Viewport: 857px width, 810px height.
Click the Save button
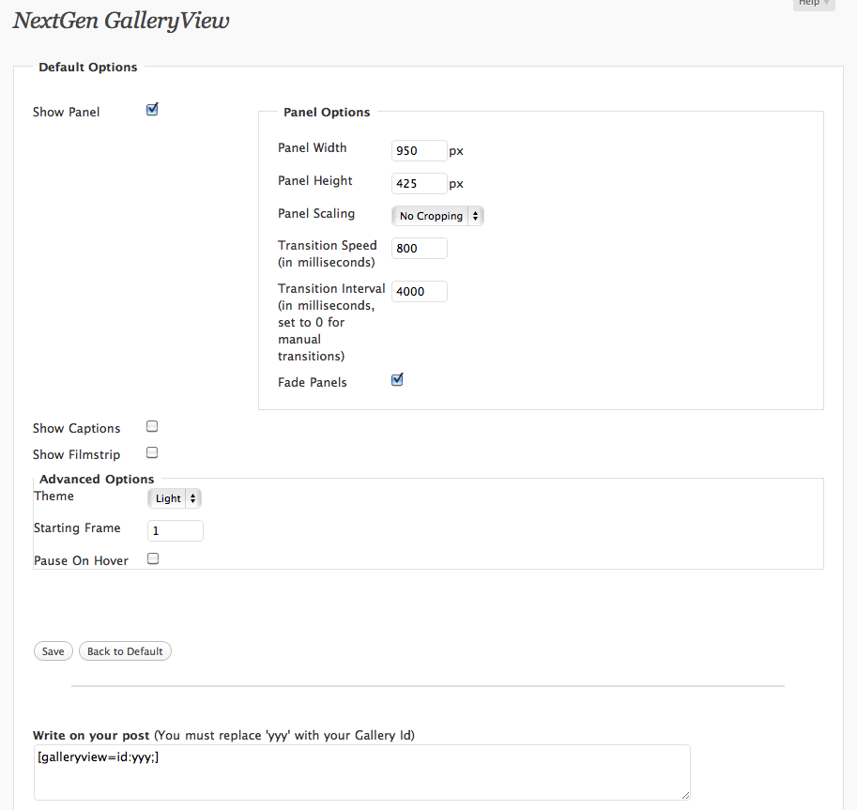tap(53, 651)
